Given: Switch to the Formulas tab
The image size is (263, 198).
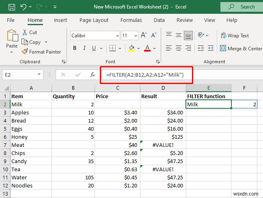Looking at the screenshot, I should (131, 20).
